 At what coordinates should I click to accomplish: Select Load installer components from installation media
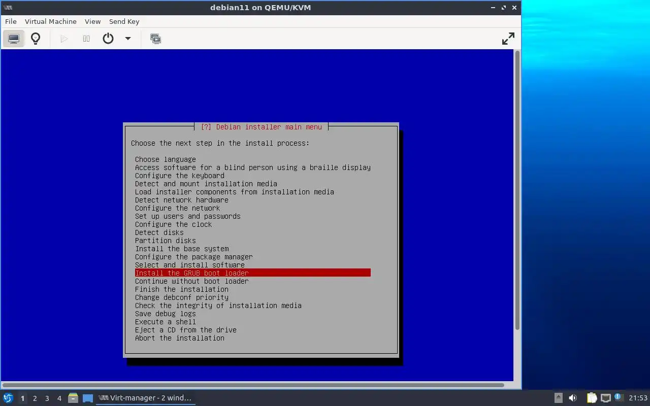[235, 192]
